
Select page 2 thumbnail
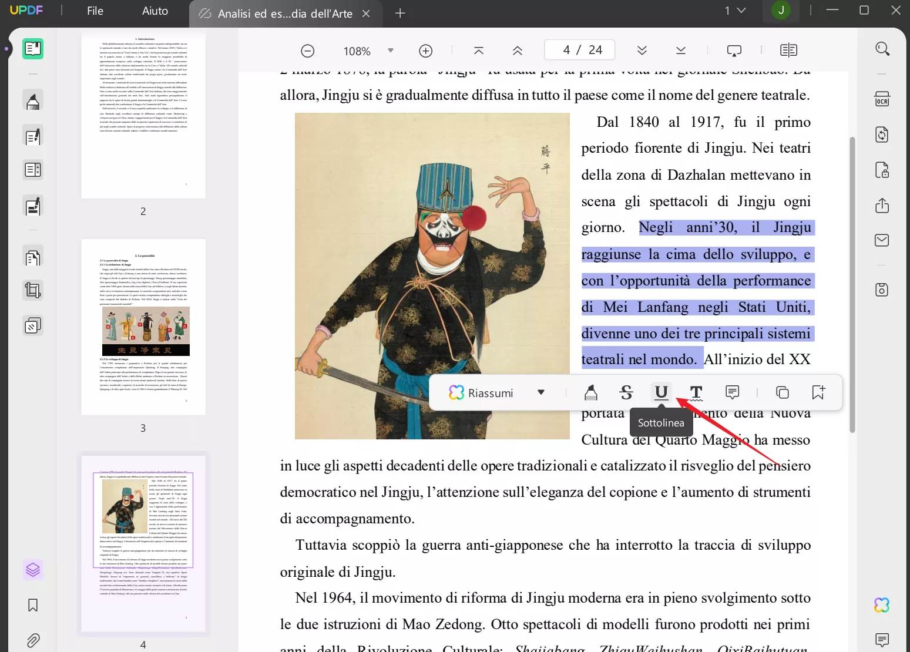tap(143, 116)
